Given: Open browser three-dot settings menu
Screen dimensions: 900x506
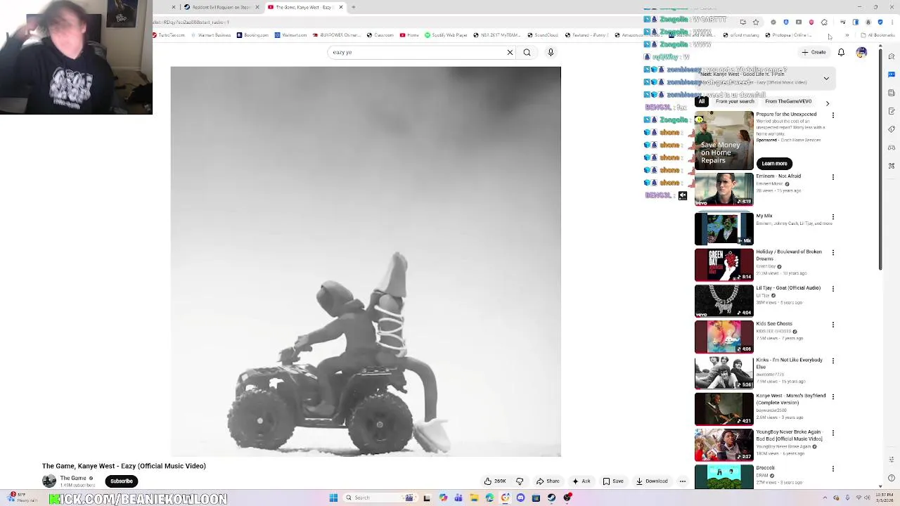Looking at the screenshot, I should tap(892, 22).
